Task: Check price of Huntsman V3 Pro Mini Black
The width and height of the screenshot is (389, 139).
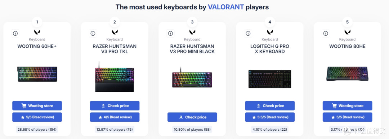Action: tap(192, 117)
